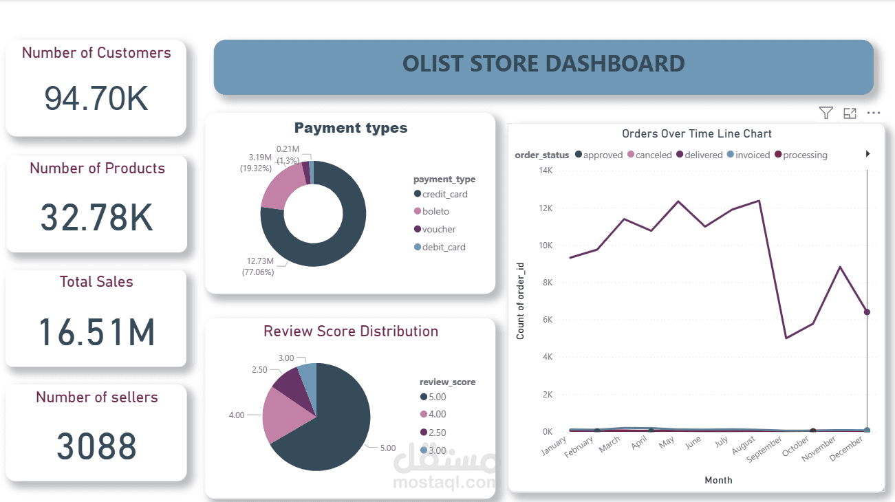
Task: Expand the order_status legend with the arrow
Action: click(868, 155)
